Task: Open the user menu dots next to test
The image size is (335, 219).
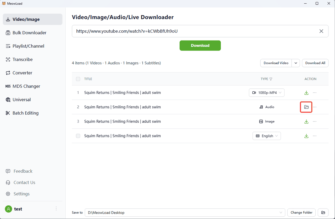Action: click(x=56, y=209)
